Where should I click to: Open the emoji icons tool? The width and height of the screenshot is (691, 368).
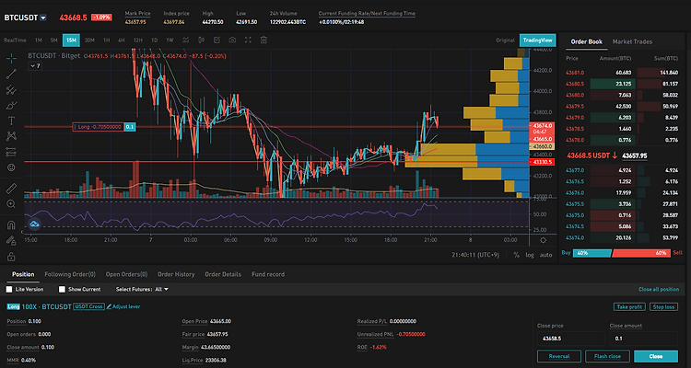point(11,167)
